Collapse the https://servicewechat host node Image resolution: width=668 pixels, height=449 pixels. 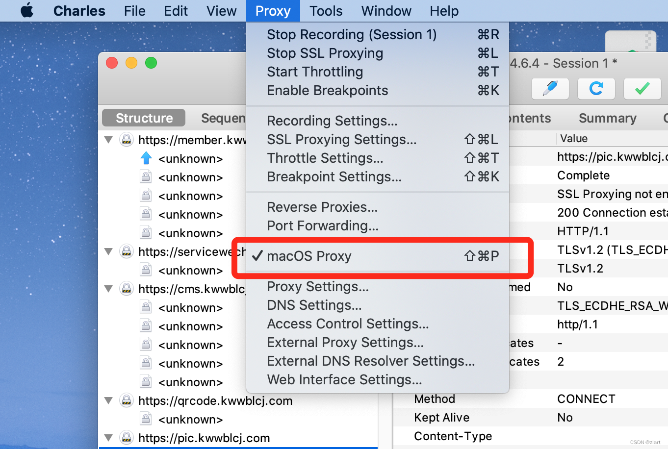tap(109, 251)
